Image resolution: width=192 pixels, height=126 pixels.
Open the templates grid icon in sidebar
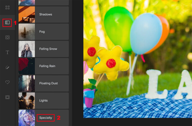click(x=7, y=8)
